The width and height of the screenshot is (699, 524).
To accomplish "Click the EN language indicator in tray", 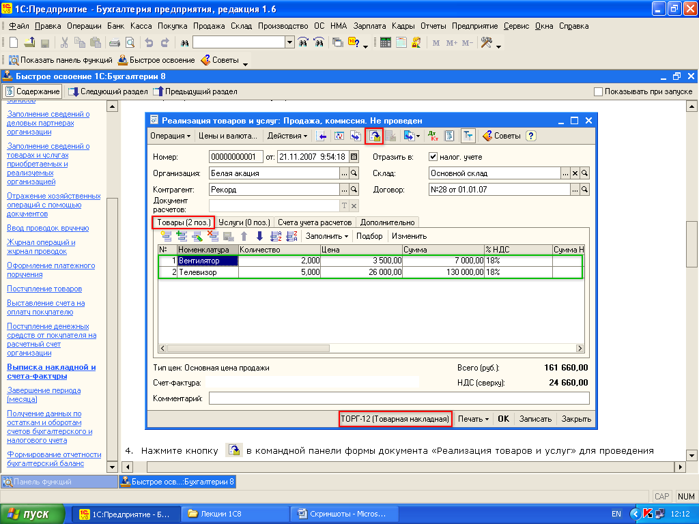I will point(616,514).
